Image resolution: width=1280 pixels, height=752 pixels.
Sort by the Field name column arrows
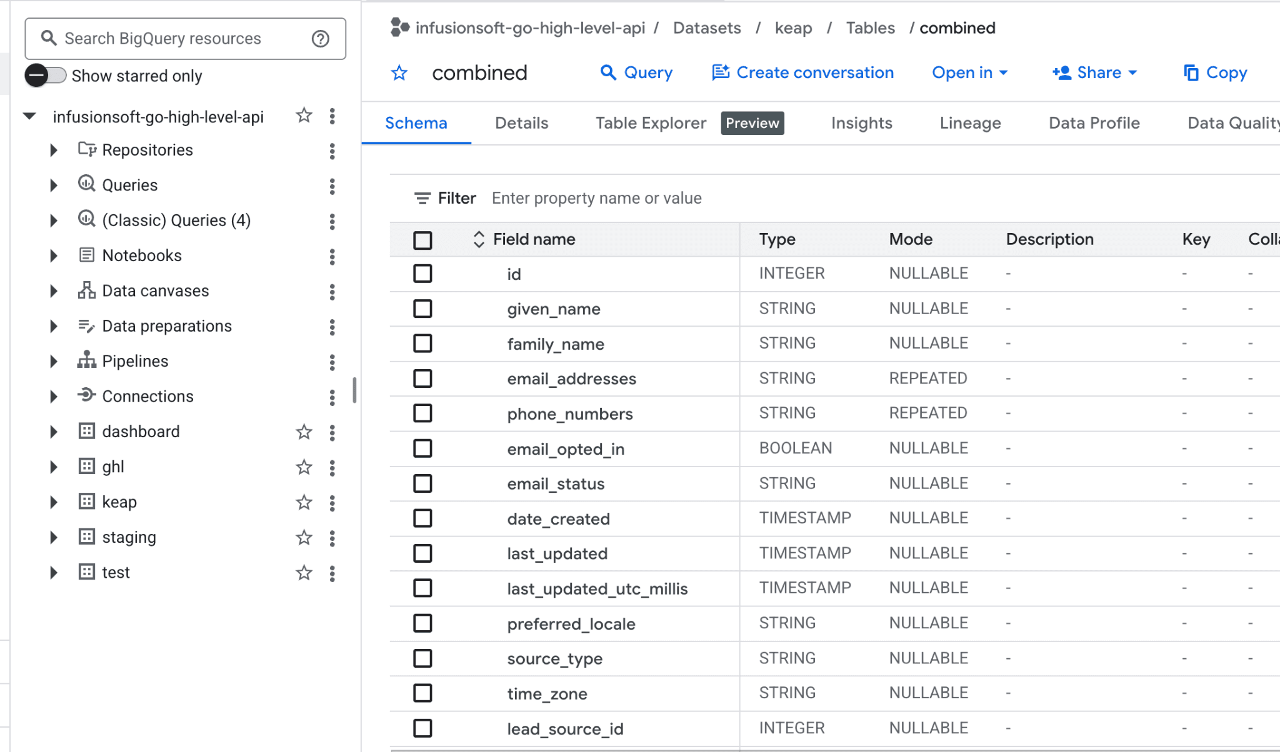(x=479, y=239)
